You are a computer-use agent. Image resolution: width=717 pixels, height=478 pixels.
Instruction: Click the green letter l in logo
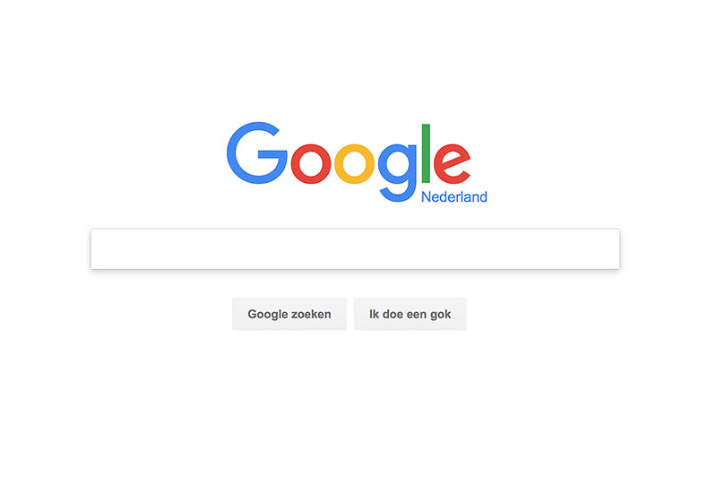426,153
